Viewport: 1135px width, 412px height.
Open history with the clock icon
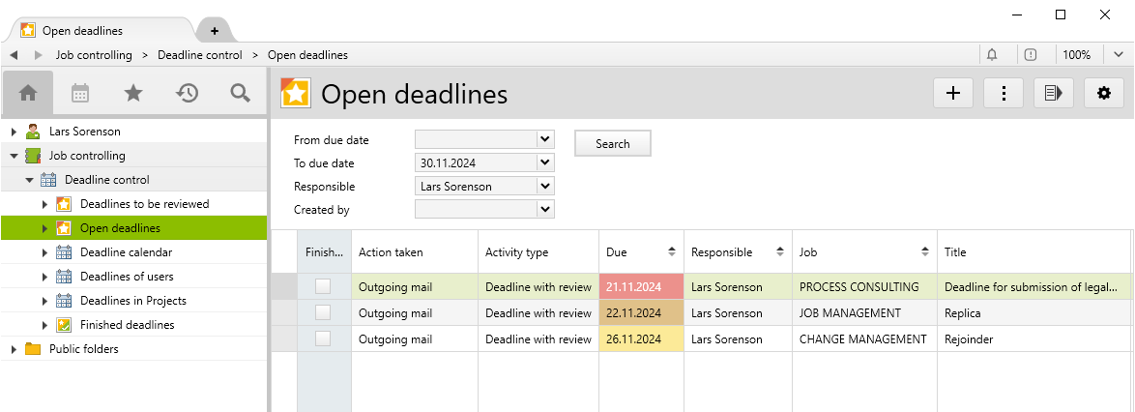click(187, 93)
